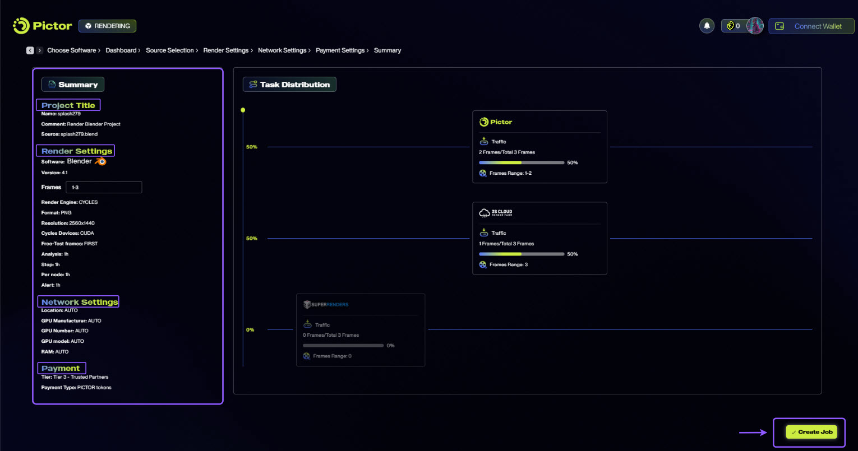Viewport: 858px width, 451px height.
Task: Click the Pictor card frames range icon
Action: 483,173
